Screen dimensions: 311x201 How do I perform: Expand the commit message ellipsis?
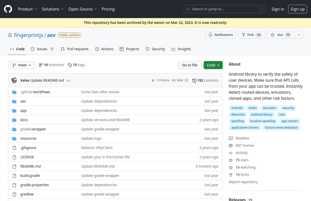click(68, 80)
